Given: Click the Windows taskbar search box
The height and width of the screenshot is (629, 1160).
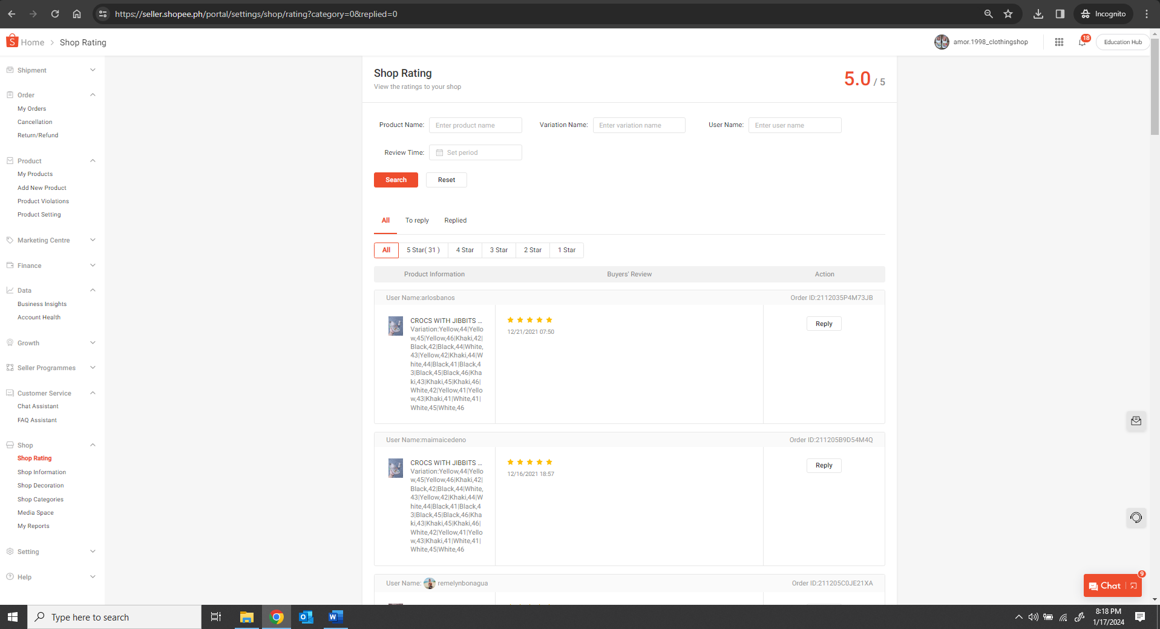Looking at the screenshot, I should (114, 617).
